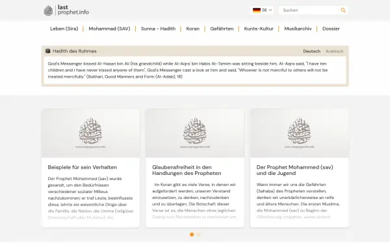
Task: Open the Musikarchiv menu item
Action: (298, 29)
